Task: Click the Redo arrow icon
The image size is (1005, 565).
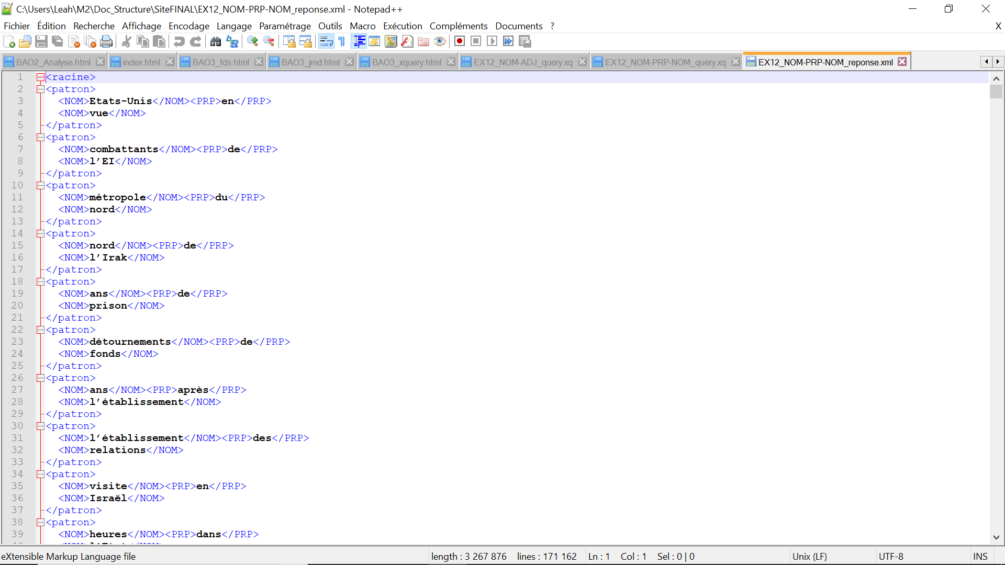Action: [x=195, y=42]
